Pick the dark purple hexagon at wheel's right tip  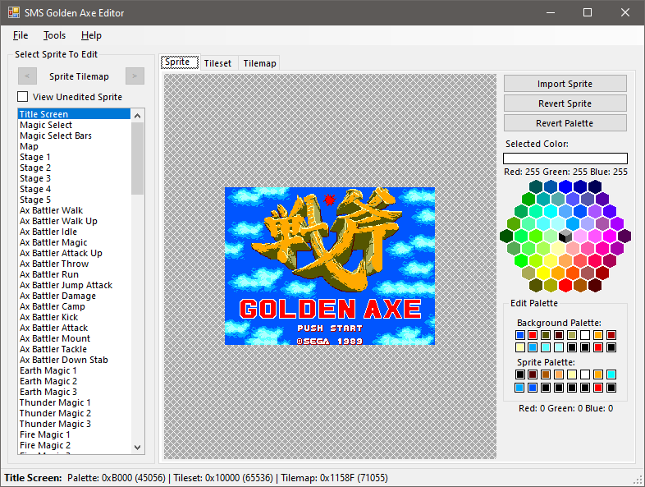pyautogui.click(x=624, y=236)
